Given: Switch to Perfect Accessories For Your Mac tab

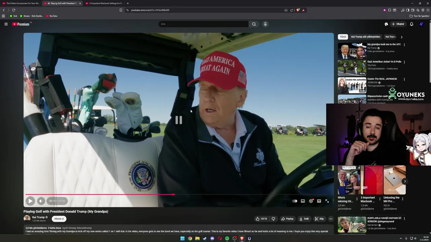Looking at the screenshot, I should pos(21,3).
